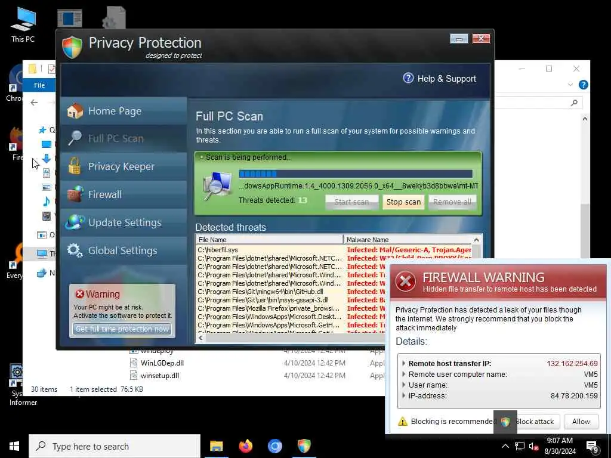
Task: Open Chromium from taskbar
Action: click(x=274, y=446)
